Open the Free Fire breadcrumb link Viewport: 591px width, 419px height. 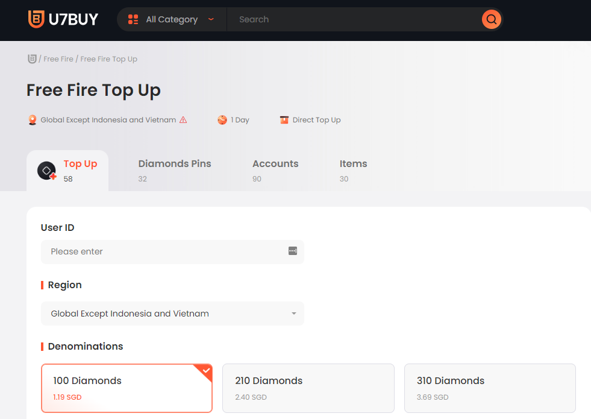coord(58,59)
